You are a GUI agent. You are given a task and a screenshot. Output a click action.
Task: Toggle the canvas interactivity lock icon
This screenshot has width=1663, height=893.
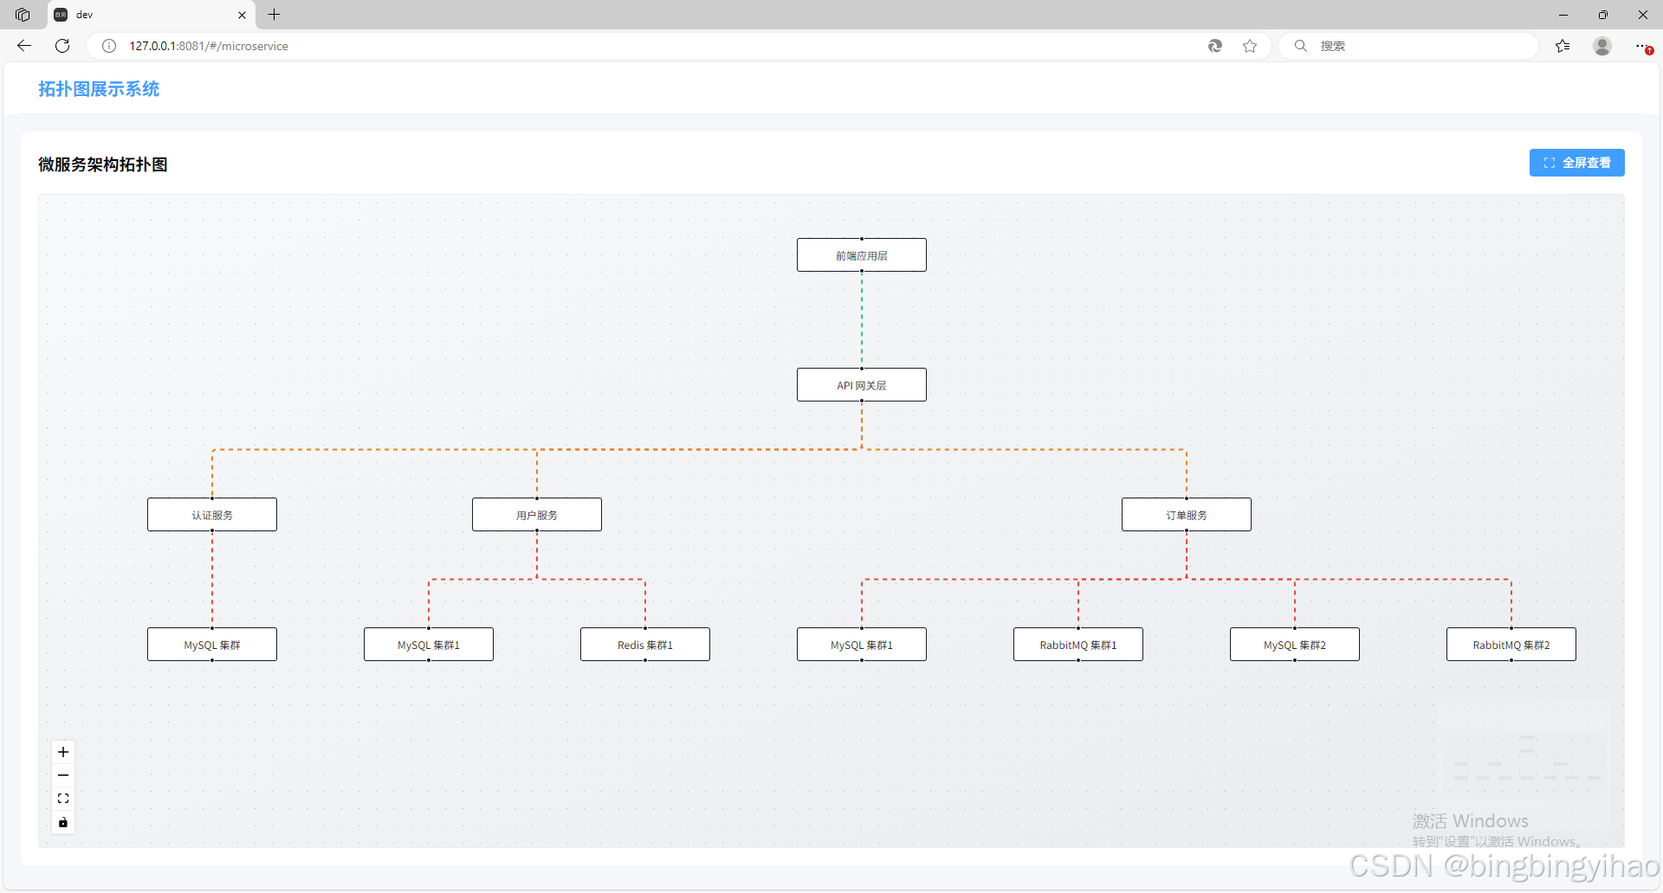point(63,822)
